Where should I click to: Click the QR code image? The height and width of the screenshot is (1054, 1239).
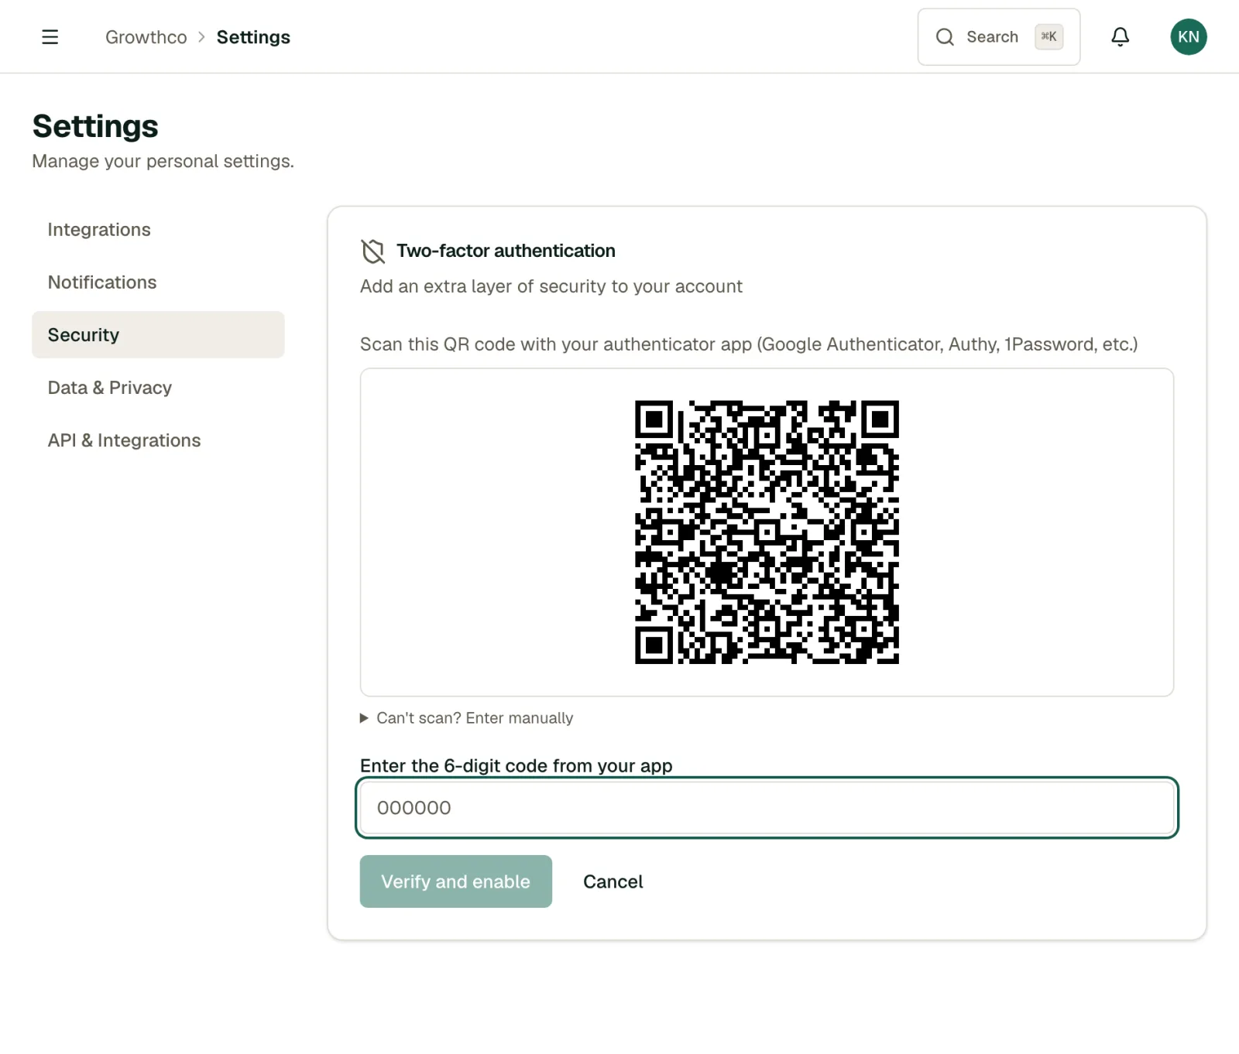point(767,532)
